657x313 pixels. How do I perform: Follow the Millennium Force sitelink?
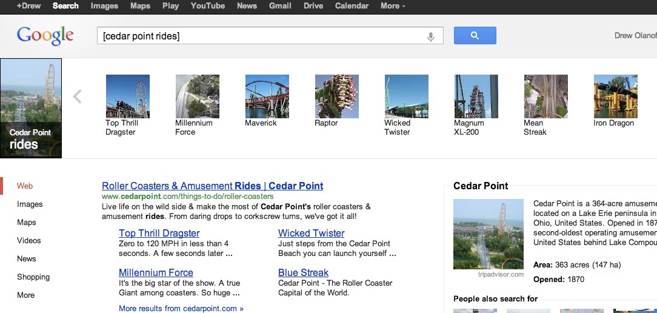(x=156, y=273)
